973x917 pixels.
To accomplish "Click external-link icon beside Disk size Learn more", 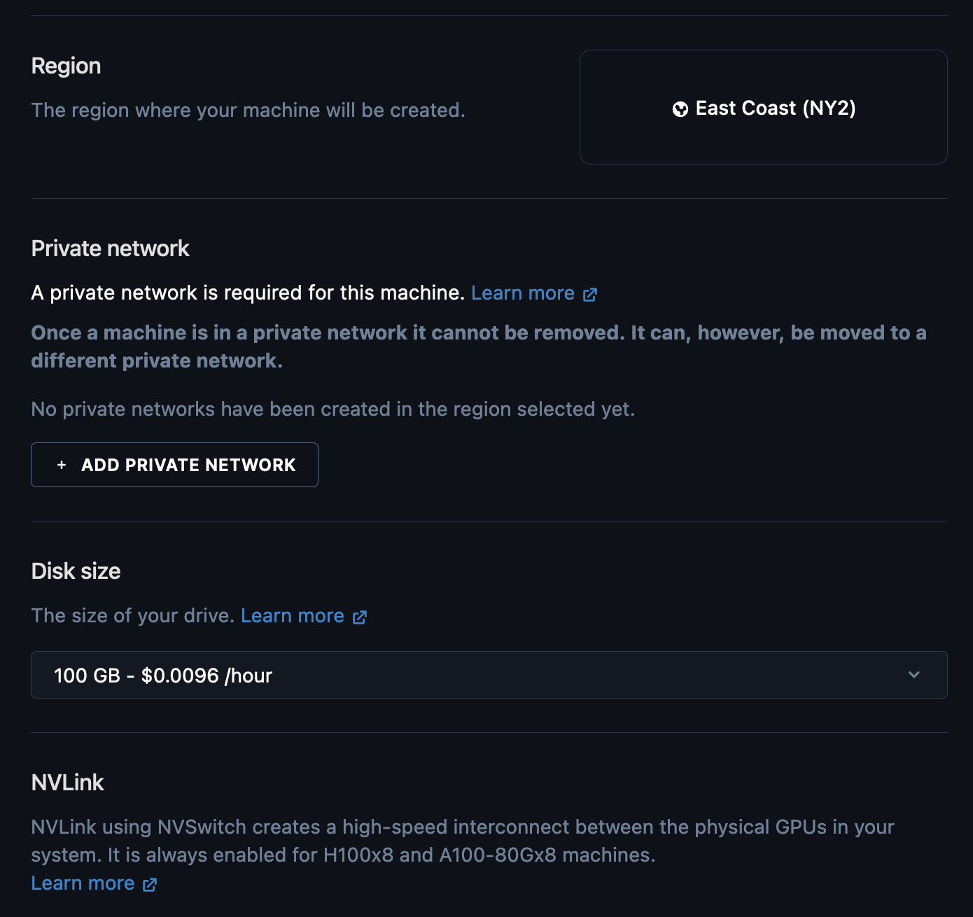I will [360, 617].
